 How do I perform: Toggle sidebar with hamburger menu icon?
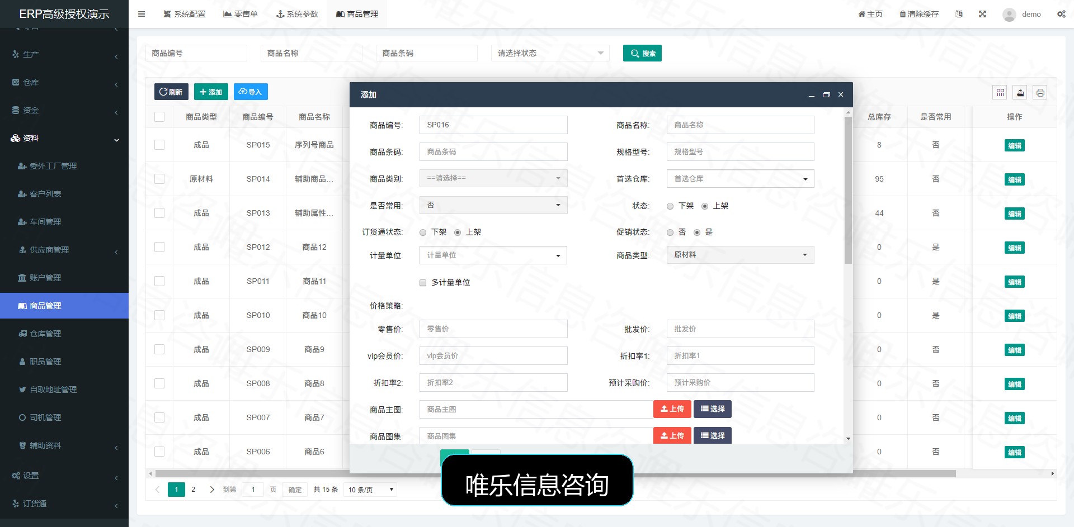tap(142, 14)
